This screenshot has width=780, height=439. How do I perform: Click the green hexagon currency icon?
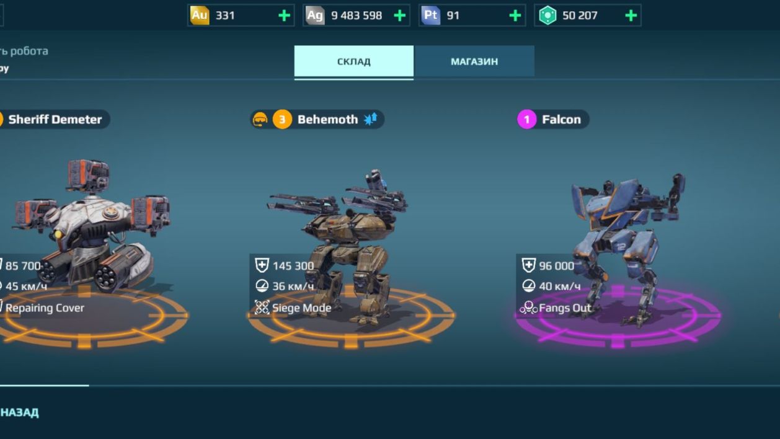[x=547, y=16]
